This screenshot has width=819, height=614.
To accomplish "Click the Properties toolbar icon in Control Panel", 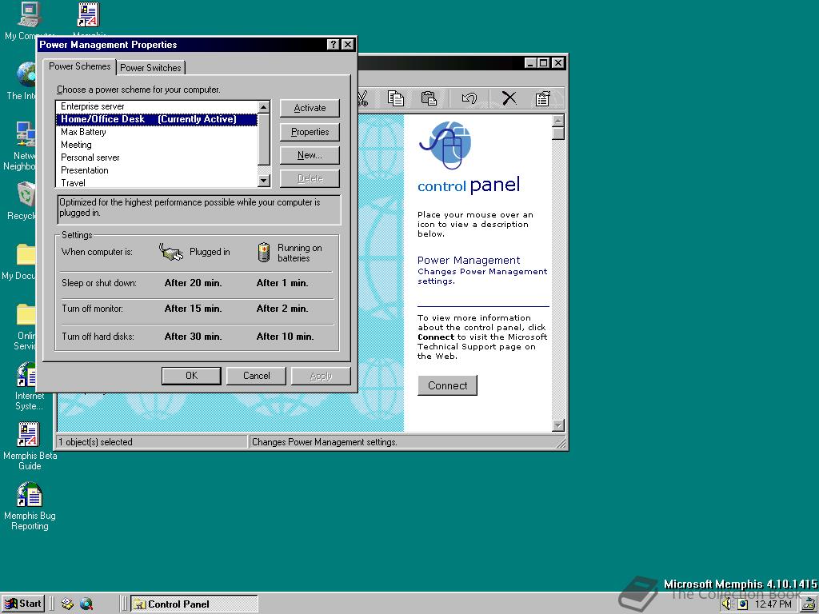I will tap(543, 98).
